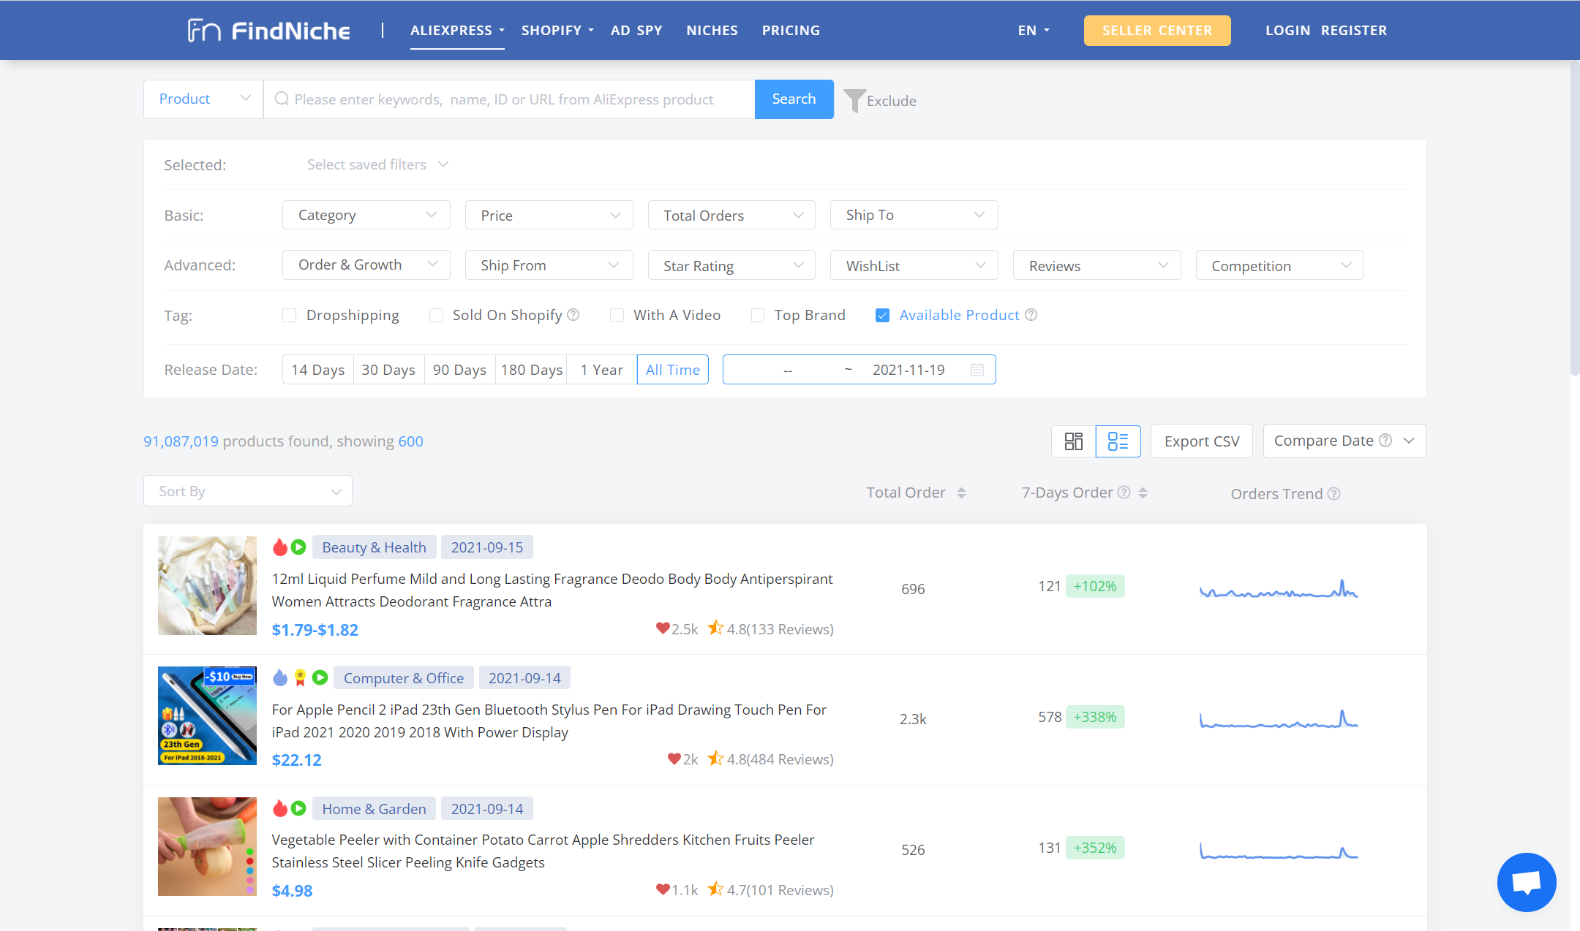
Task: Open the Price filter dropdown
Action: [x=549, y=215]
